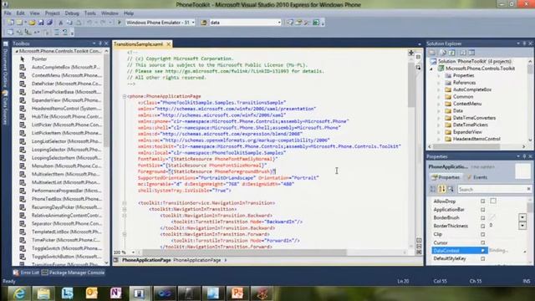Image resolution: width=535 pixels, height=301 pixels.
Task: Click the code editor vertical scrollbar
Action: [x=411, y=85]
